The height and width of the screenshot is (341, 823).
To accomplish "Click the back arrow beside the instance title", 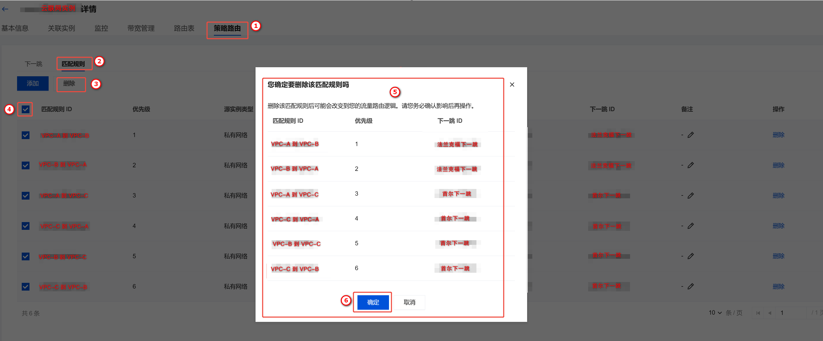I will coord(5,9).
